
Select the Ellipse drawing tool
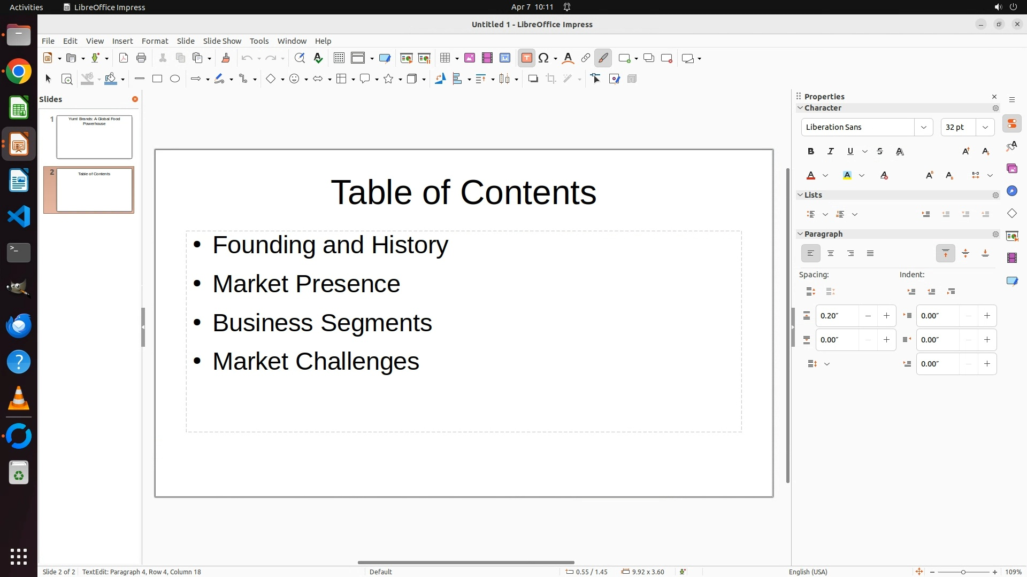click(175, 79)
